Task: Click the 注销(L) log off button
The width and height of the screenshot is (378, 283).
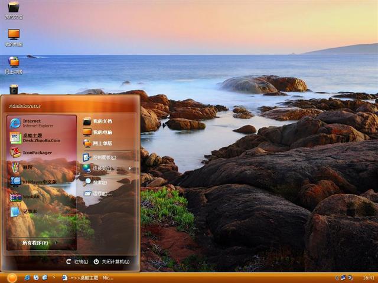Action: point(77,261)
